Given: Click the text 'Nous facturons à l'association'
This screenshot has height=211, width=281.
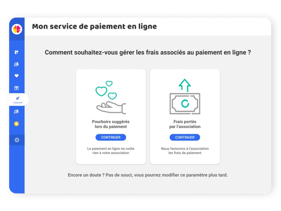Looking at the screenshot, I should tap(185, 151).
